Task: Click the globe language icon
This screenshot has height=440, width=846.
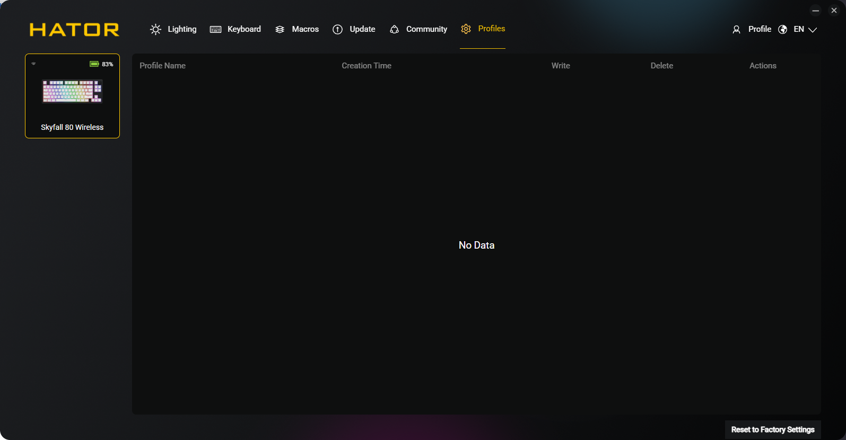Action: [782, 30]
